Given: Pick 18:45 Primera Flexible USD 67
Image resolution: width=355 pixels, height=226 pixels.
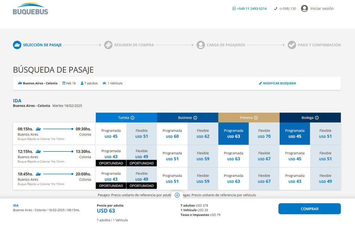Looking at the screenshot, I should tap(264, 179).
